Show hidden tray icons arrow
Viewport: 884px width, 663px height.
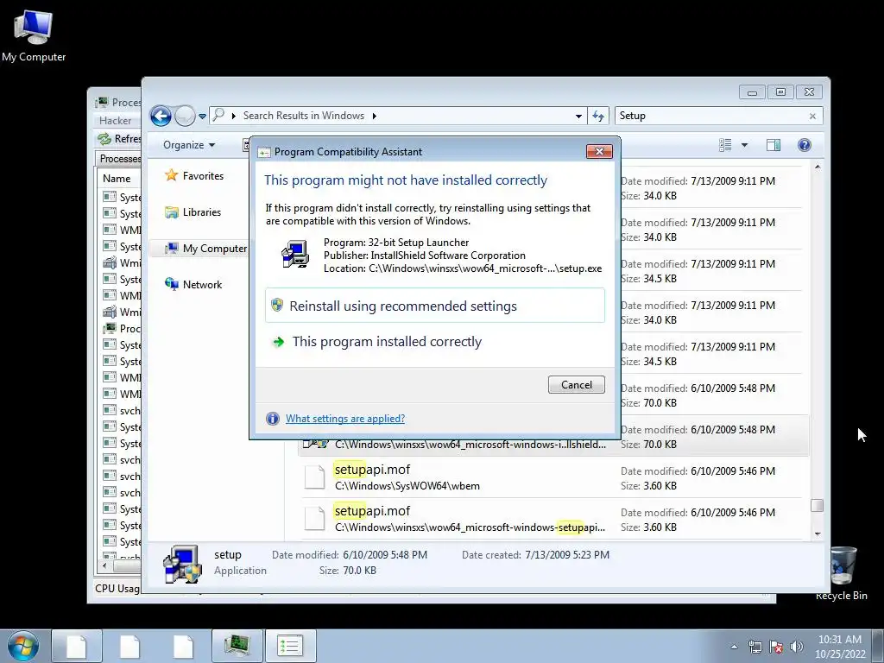pos(734,647)
